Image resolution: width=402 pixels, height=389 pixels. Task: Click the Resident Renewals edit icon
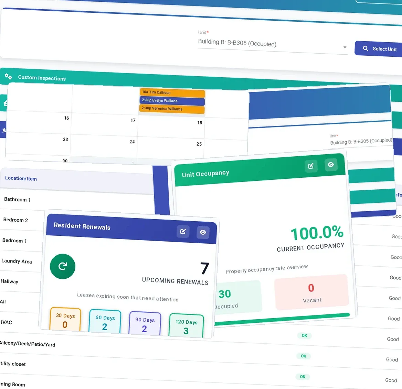point(183,231)
